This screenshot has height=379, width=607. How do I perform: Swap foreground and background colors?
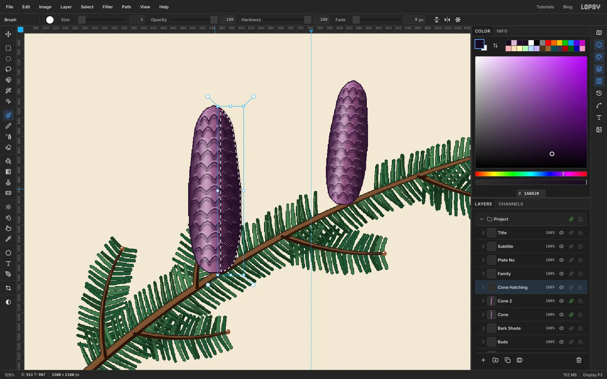point(495,45)
